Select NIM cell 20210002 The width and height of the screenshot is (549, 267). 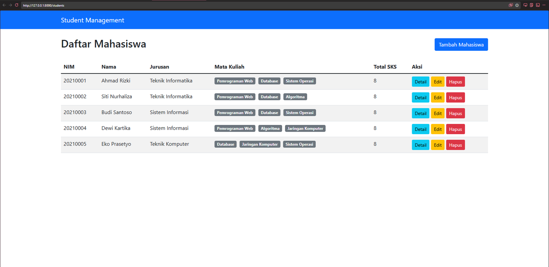75,96
